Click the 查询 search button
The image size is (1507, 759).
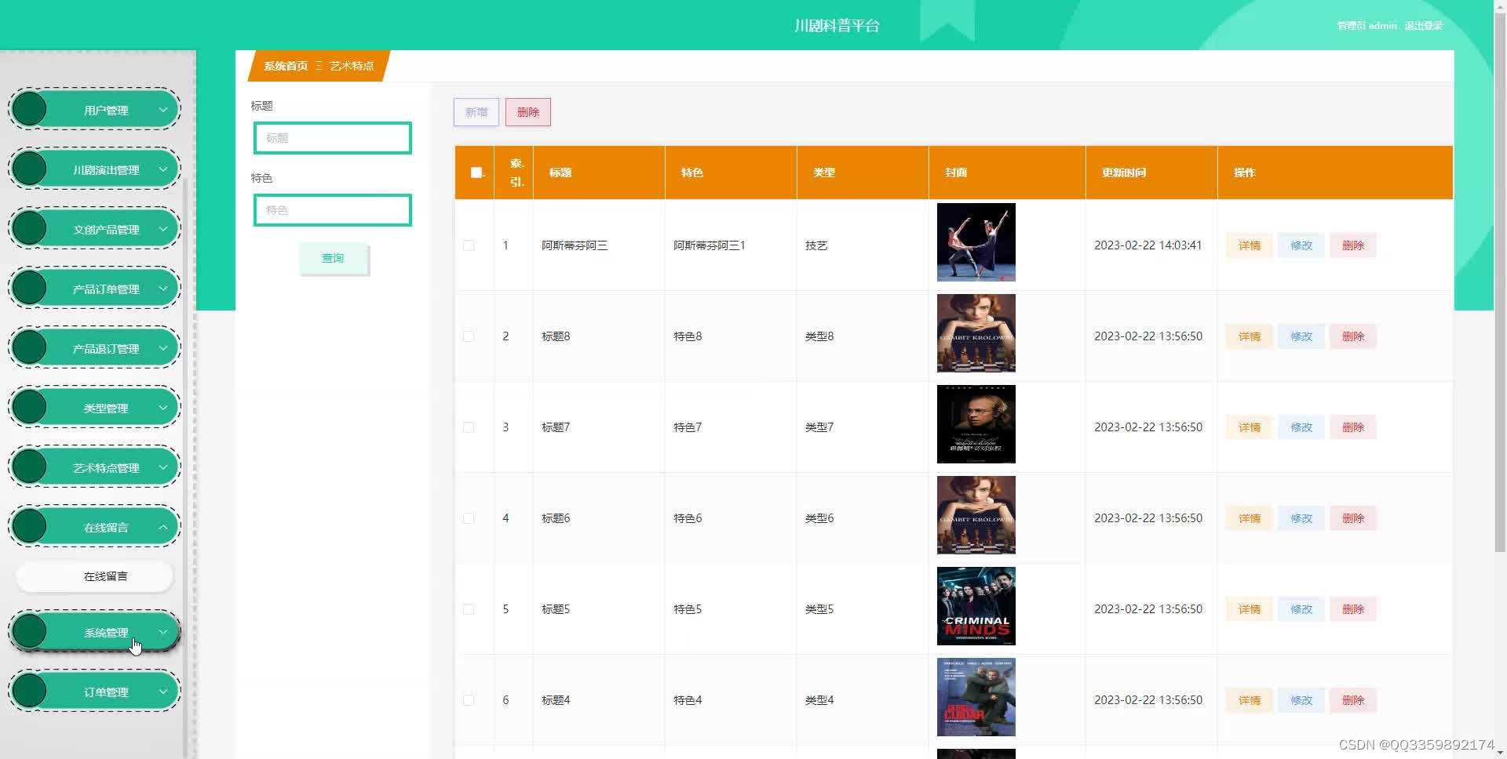[333, 258]
